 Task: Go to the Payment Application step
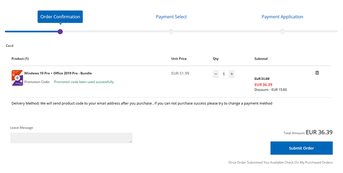(x=282, y=17)
